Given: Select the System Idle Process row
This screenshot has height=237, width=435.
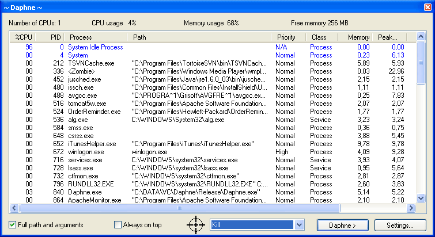Looking at the screenshot, I should point(96,47).
